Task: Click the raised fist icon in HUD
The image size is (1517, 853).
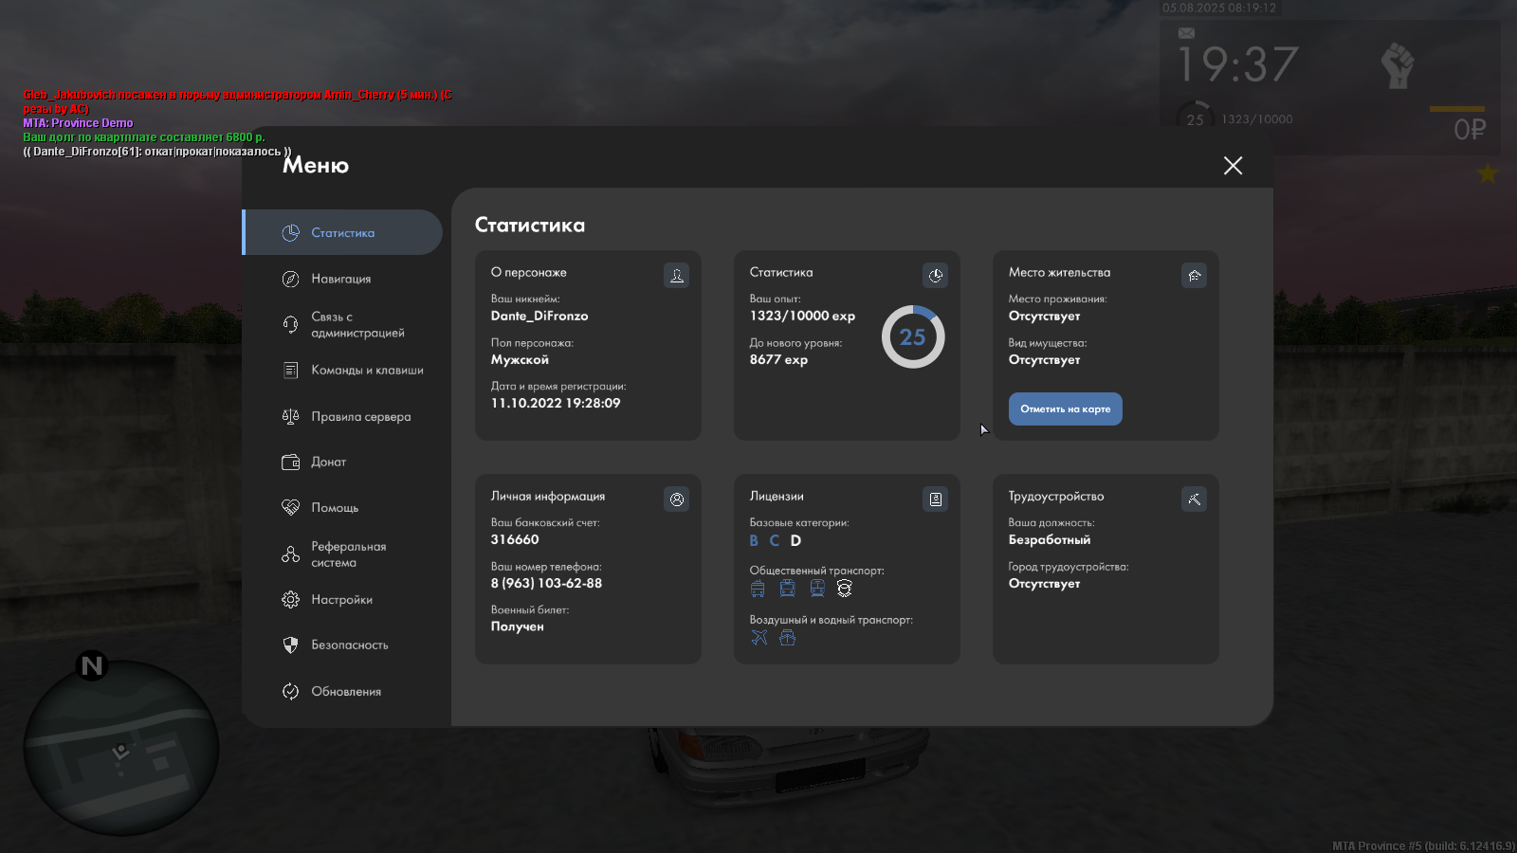Action: (1397, 65)
